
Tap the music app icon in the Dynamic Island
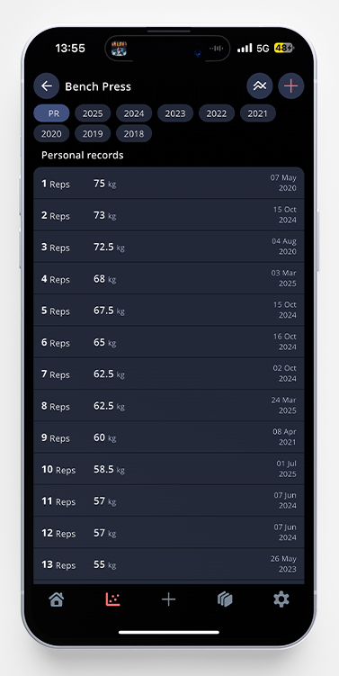point(119,49)
